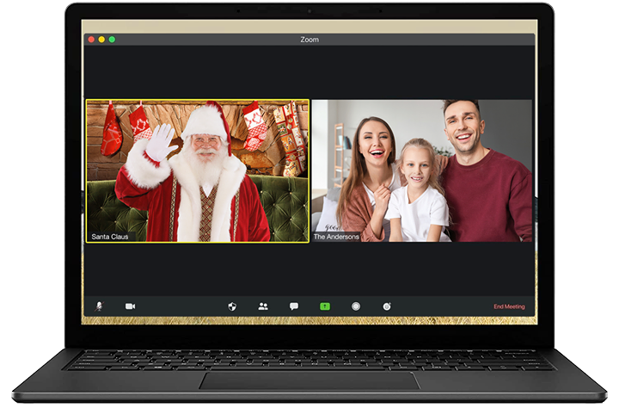Select The Andersons video tile
This screenshot has width=619, height=408.
421,170
